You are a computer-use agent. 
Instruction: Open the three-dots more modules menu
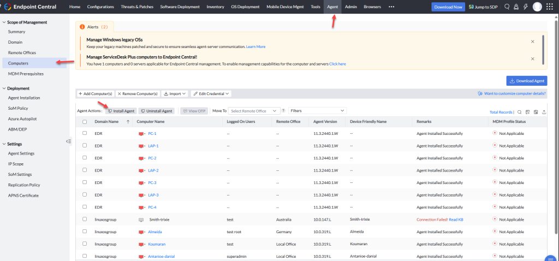[391, 7]
